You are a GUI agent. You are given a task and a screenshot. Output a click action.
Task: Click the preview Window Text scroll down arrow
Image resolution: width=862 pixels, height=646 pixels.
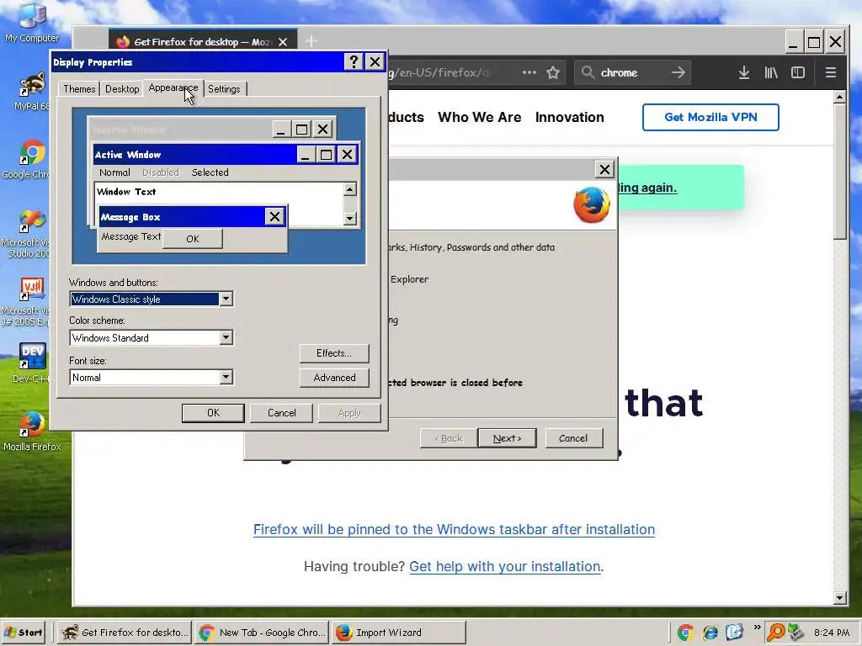pos(350,219)
